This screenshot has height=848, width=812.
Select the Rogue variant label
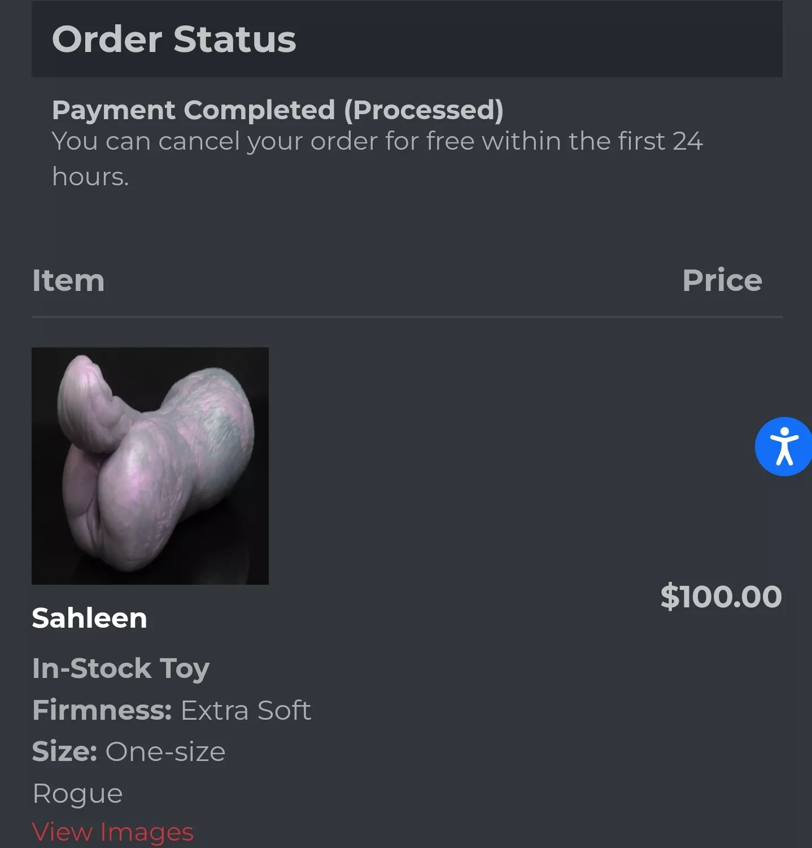(77, 793)
